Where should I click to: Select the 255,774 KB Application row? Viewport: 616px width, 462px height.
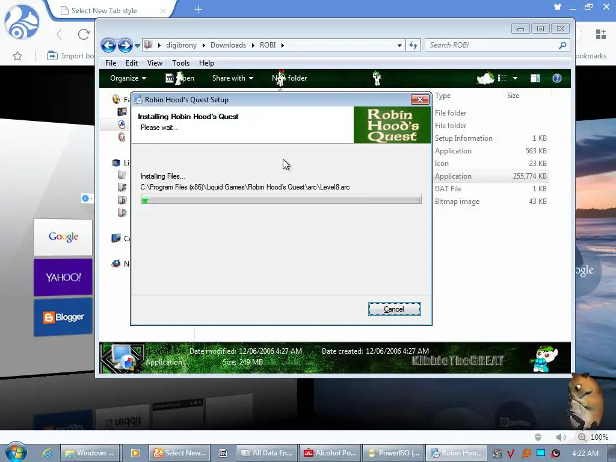point(491,176)
